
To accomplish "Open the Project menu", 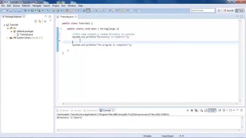I will point(56,6).
